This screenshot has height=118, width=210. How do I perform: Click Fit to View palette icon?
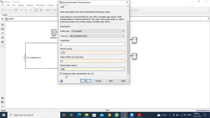(x=2, y=29)
